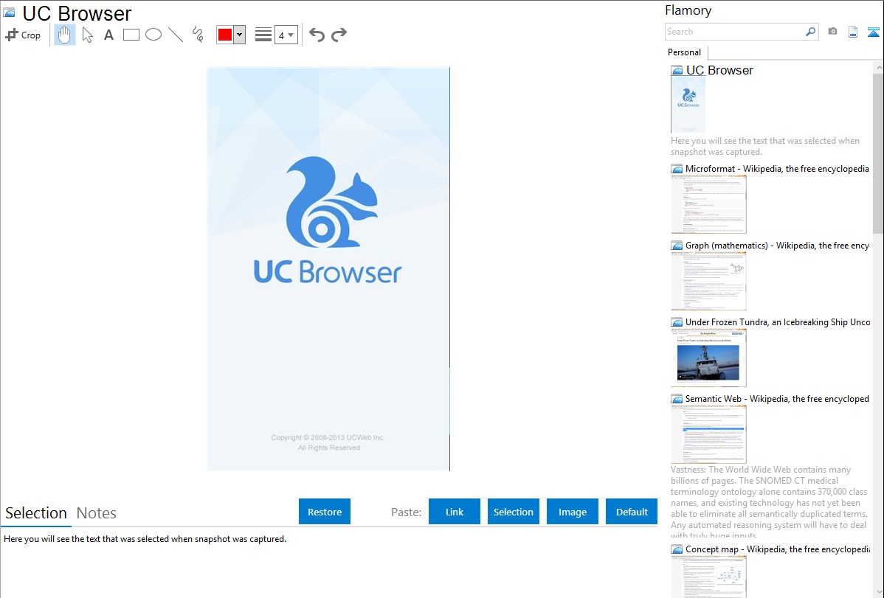Activate the hand pan tool
This screenshot has width=884, height=598.
point(65,35)
